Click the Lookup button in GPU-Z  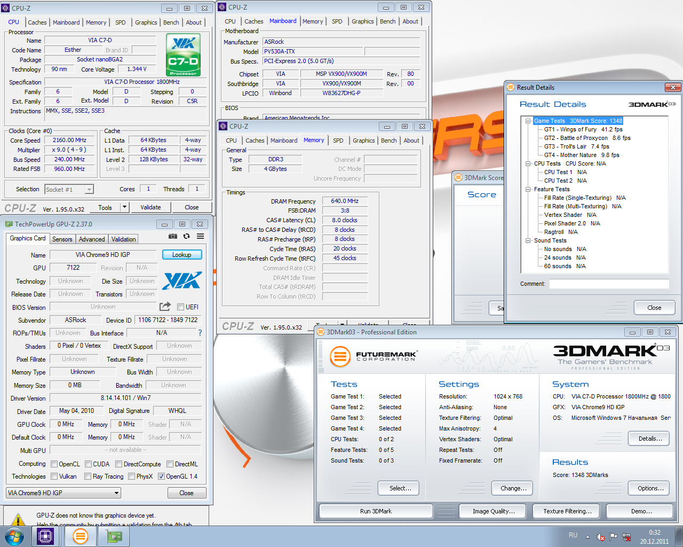tap(182, 255)
